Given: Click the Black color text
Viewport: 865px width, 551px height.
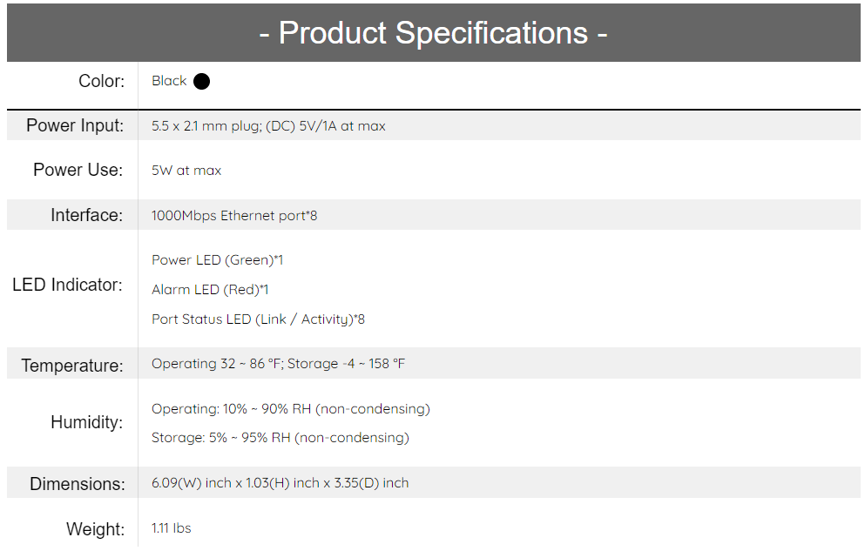Looking at the screenshot, I should 169,81.
